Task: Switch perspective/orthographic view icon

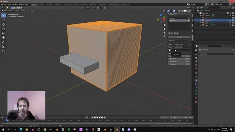Action: (164, 36)
